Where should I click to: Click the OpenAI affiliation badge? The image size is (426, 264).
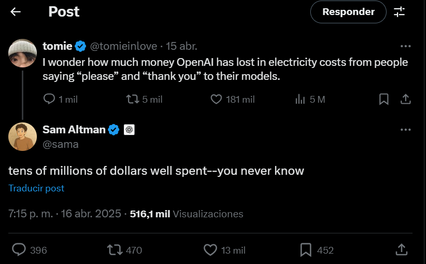point(130,130)
